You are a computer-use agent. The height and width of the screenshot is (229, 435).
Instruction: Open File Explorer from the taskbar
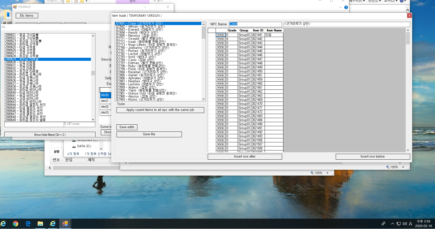(x=40, y=224)
